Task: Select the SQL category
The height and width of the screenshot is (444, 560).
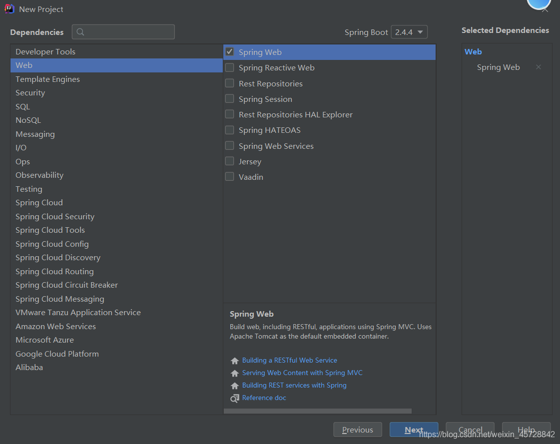Action: coord(116,107)
